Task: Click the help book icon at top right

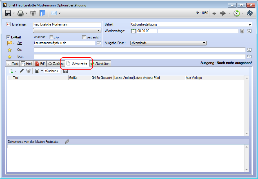Action: pyautogui.click(x=250, y=13)
